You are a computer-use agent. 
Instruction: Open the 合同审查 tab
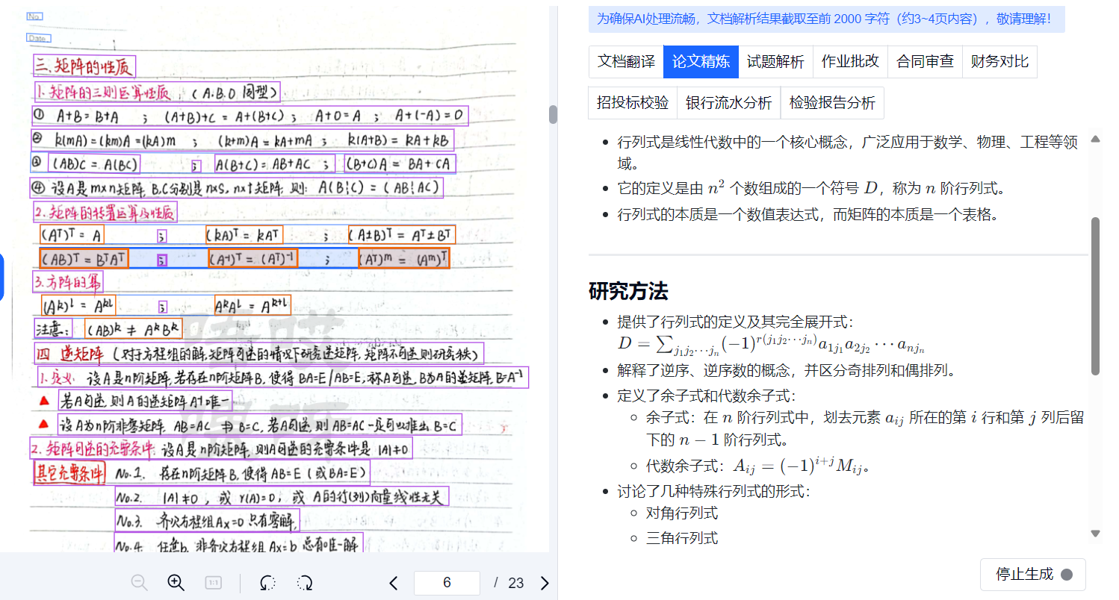point(925,62)
